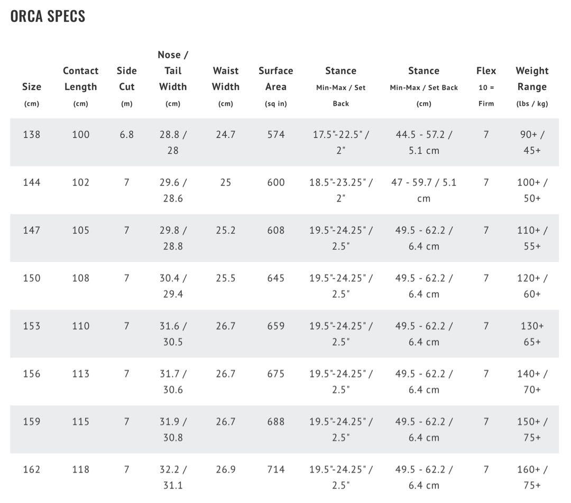Select the Waist Width column header

pos(226,79)
